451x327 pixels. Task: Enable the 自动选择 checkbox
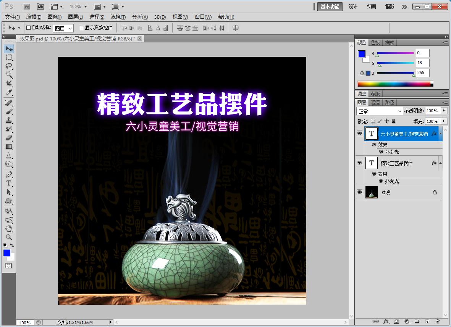(28, 27)
